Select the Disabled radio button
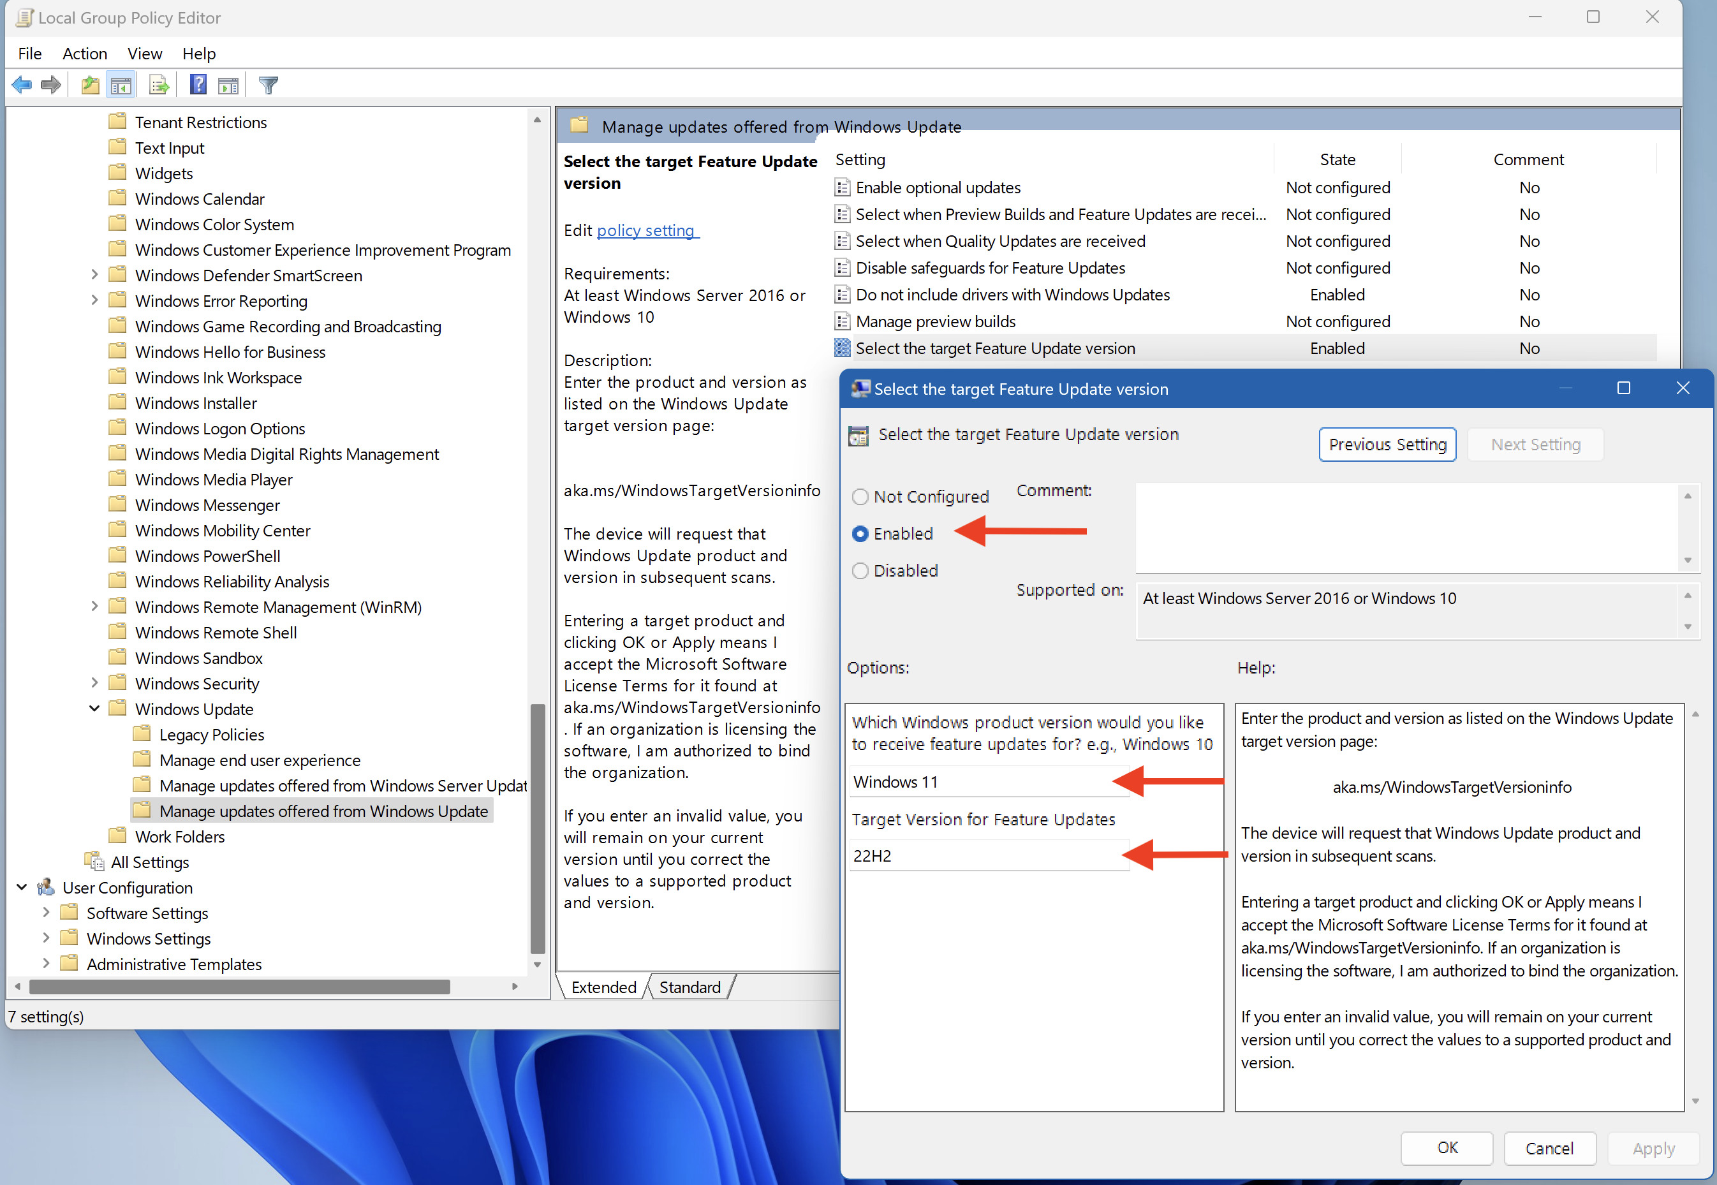1717x1185 pixels. point(860,571)
